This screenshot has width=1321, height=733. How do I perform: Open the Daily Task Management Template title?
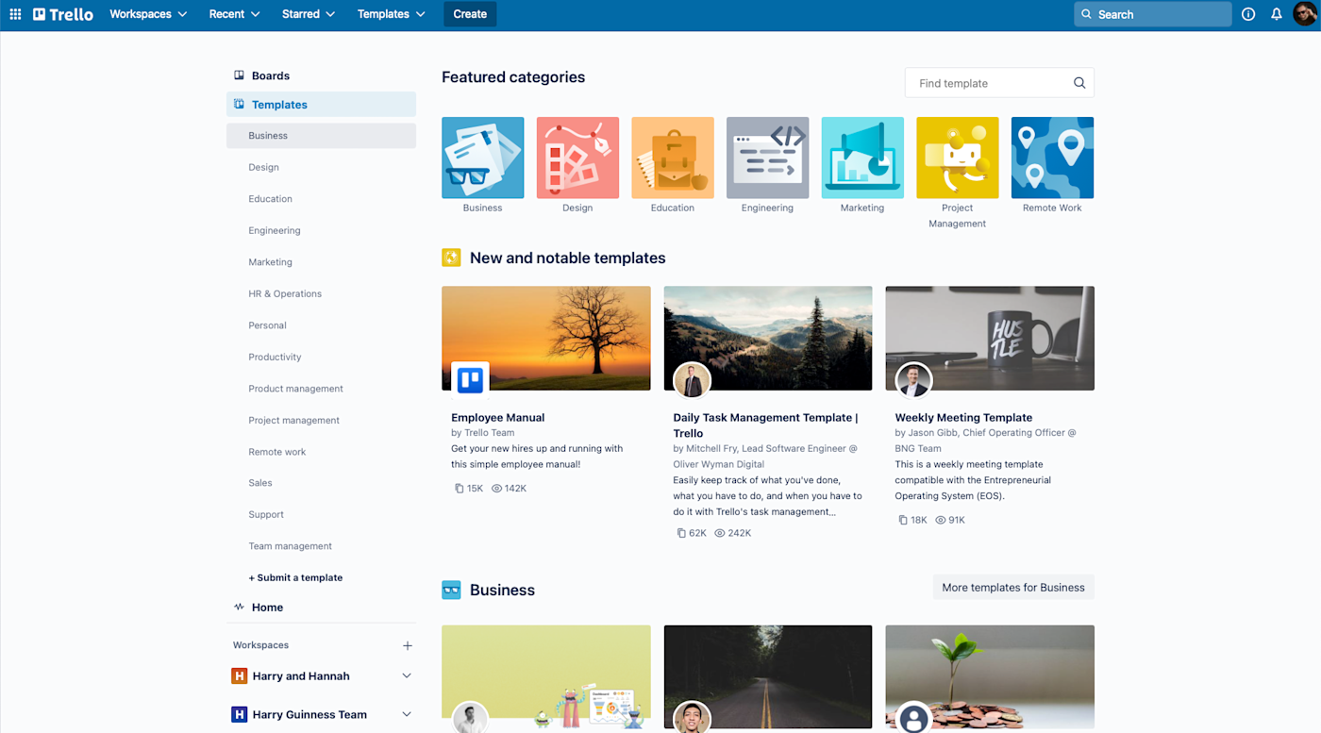765,425
